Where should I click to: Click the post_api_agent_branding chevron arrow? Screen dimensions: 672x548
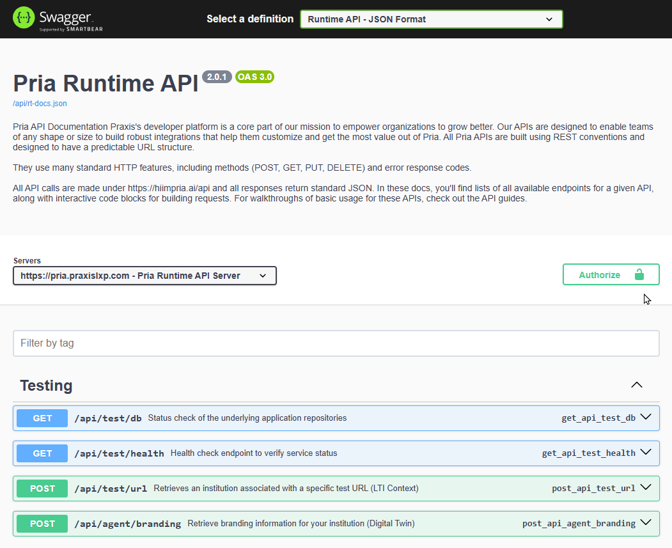point(645,522)
